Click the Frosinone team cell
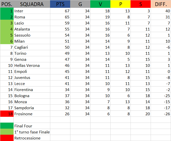171x141 pixels. click(x=32, y=114)
